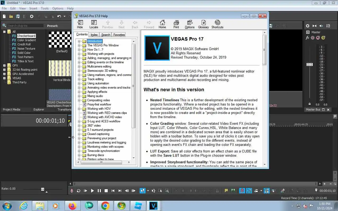Open the Tools menu

click(45, 8)
